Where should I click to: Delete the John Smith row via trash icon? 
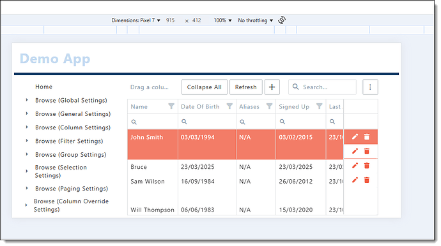(x=367, y=136)
